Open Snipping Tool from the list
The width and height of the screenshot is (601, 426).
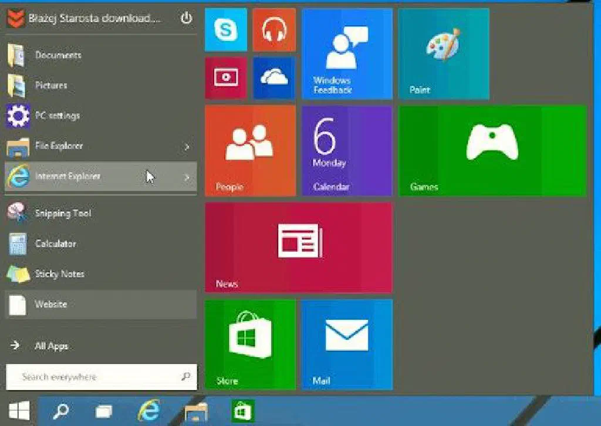(x=62, y=214)
